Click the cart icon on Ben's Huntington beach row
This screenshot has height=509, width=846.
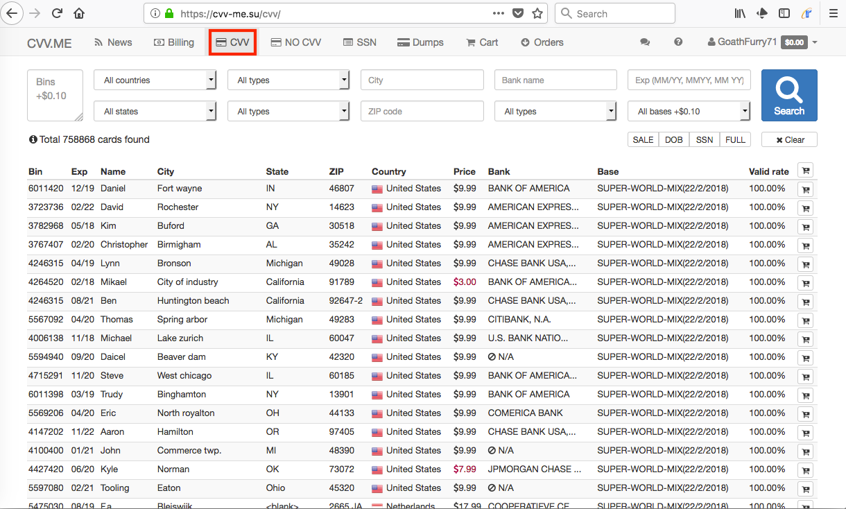[806, 302]
